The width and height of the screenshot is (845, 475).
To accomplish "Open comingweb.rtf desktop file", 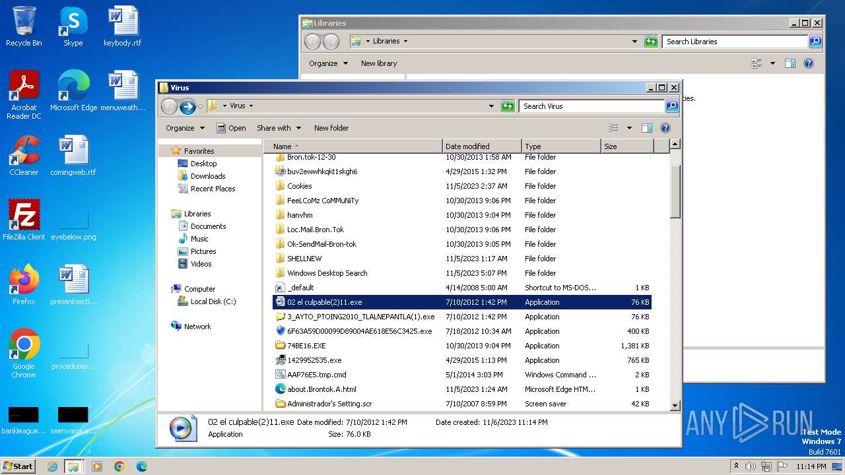I will tap(73, 156).
